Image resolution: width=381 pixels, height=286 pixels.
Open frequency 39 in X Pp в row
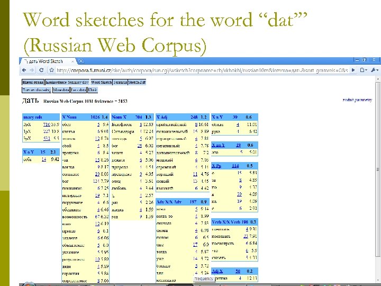point(239,194)
